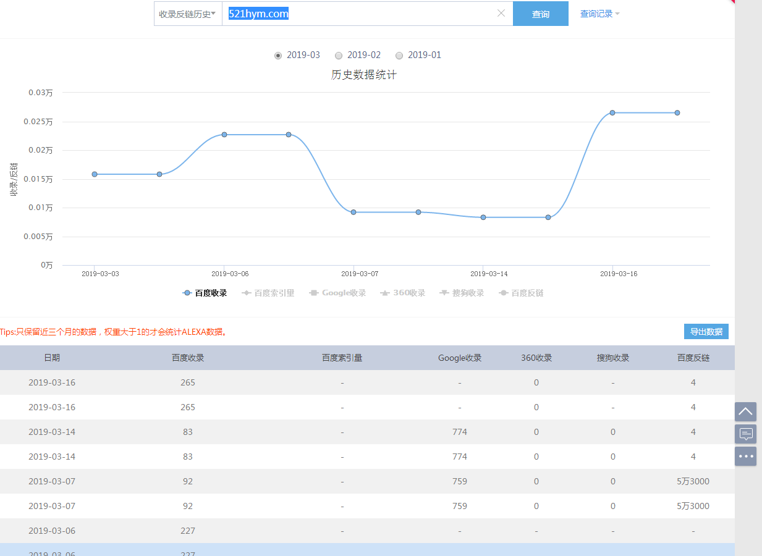
Task: Click the three-dots more options icon
Action: [x=745, y=457]
